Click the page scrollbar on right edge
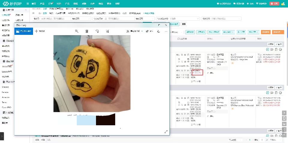Image resolution: width=288 pixels, height=143 pixels. tap(287, 53)
